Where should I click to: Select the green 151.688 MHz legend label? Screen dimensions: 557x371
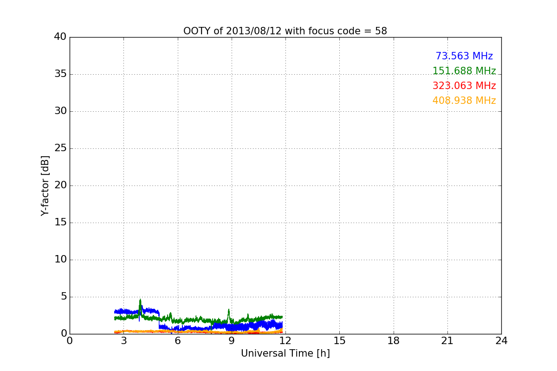coord(464,71)
